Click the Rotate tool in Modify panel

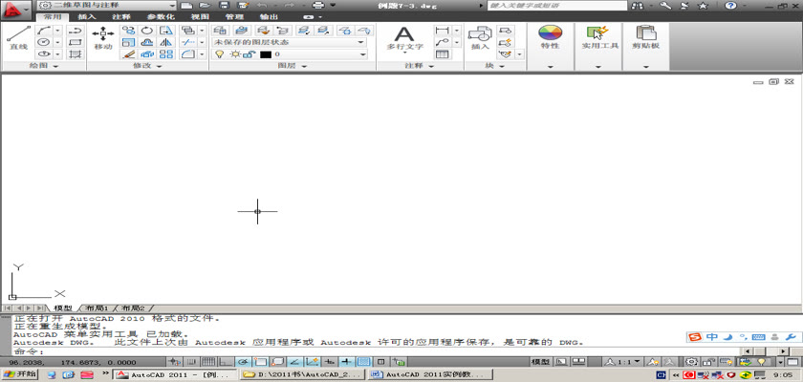pos(147,31)
